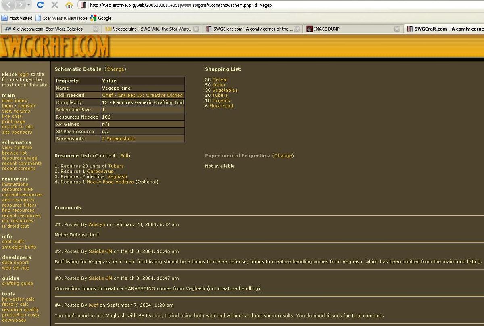Image resolution: width=484 pixels, height=326 pixels.
Task: Open the 2 Screenshots link
Action: [118, 139]
